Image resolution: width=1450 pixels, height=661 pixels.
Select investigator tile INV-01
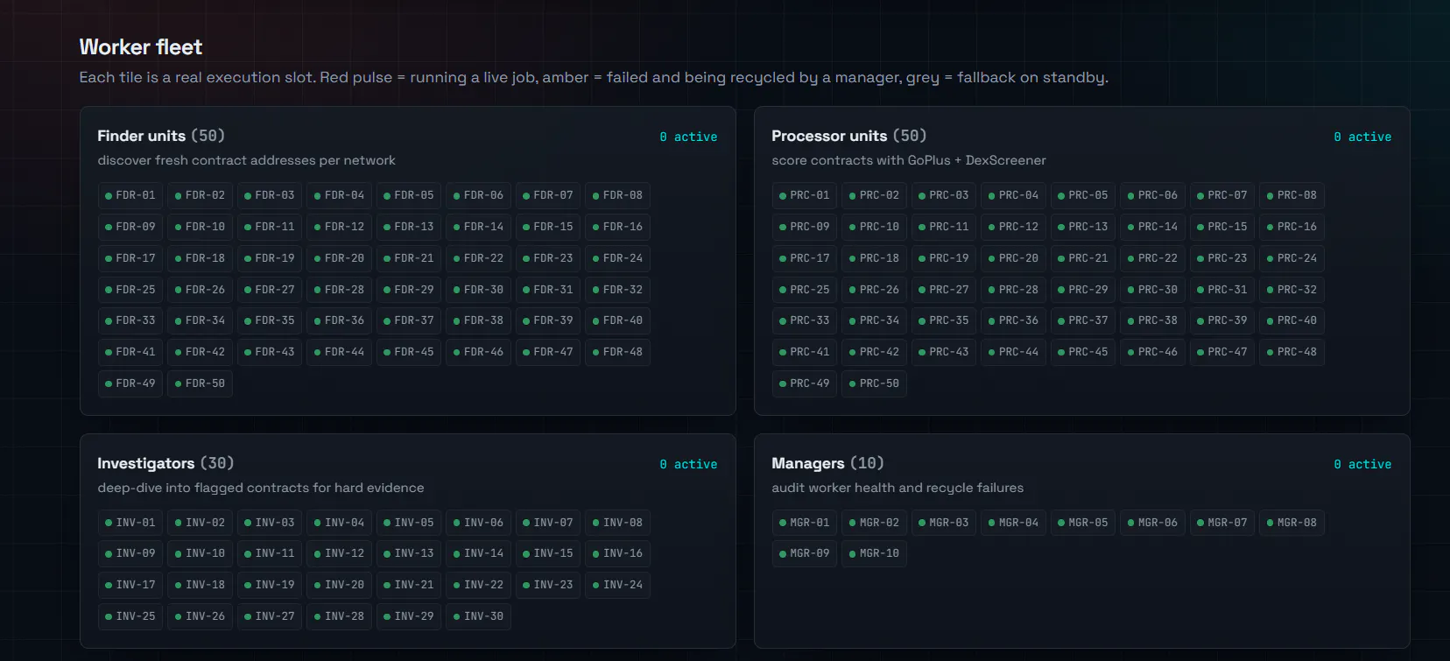[130, 523]
